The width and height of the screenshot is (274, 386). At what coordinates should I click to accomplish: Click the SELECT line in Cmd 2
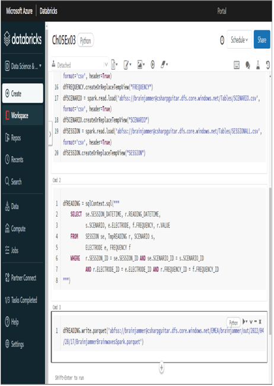[115, 214]
